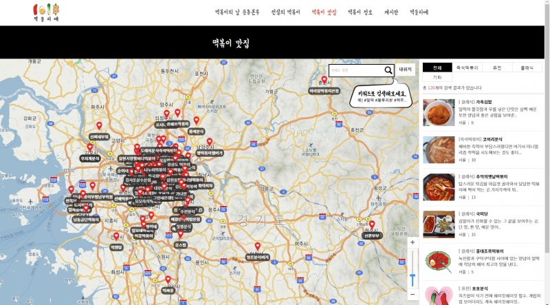Zoom in the map with the plus button

(x=412, y=242)
